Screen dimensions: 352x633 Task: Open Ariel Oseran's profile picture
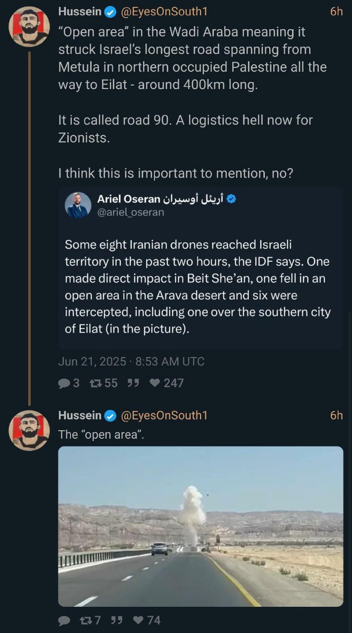coord(78,205)
